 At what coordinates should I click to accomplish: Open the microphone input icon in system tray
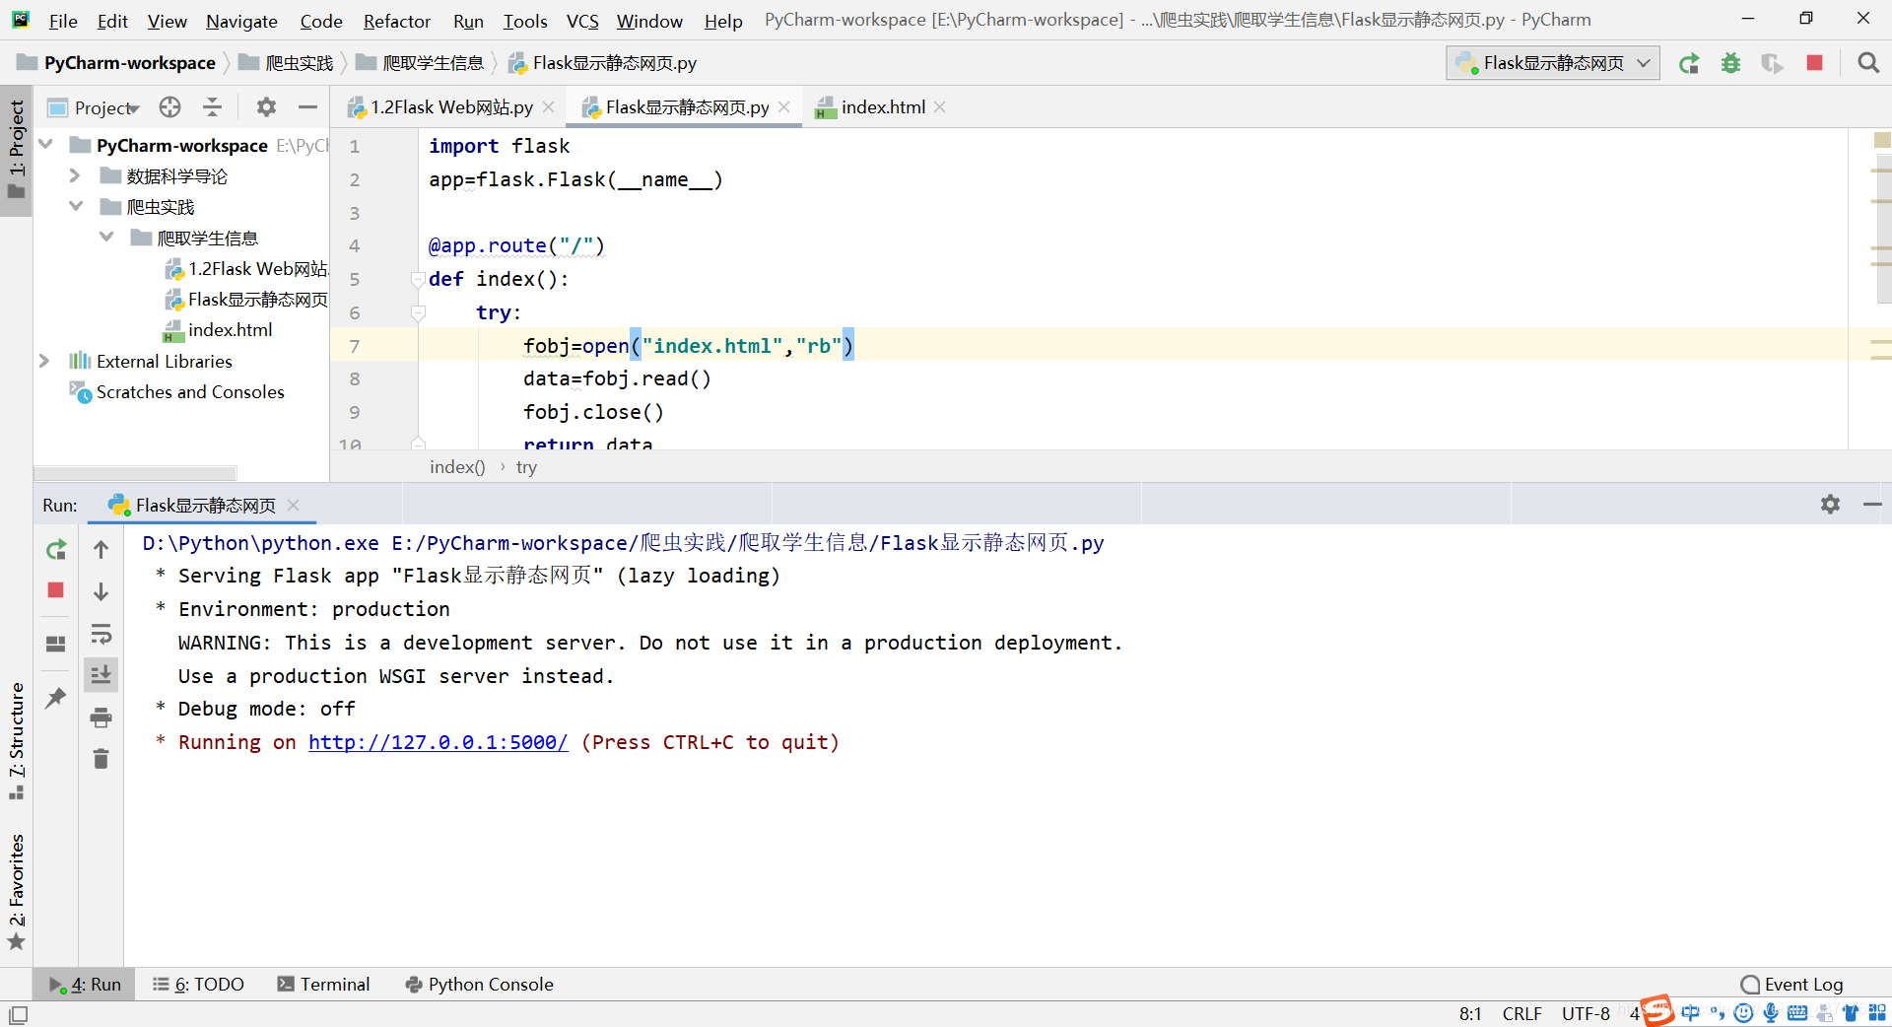pos(1771,1012)
